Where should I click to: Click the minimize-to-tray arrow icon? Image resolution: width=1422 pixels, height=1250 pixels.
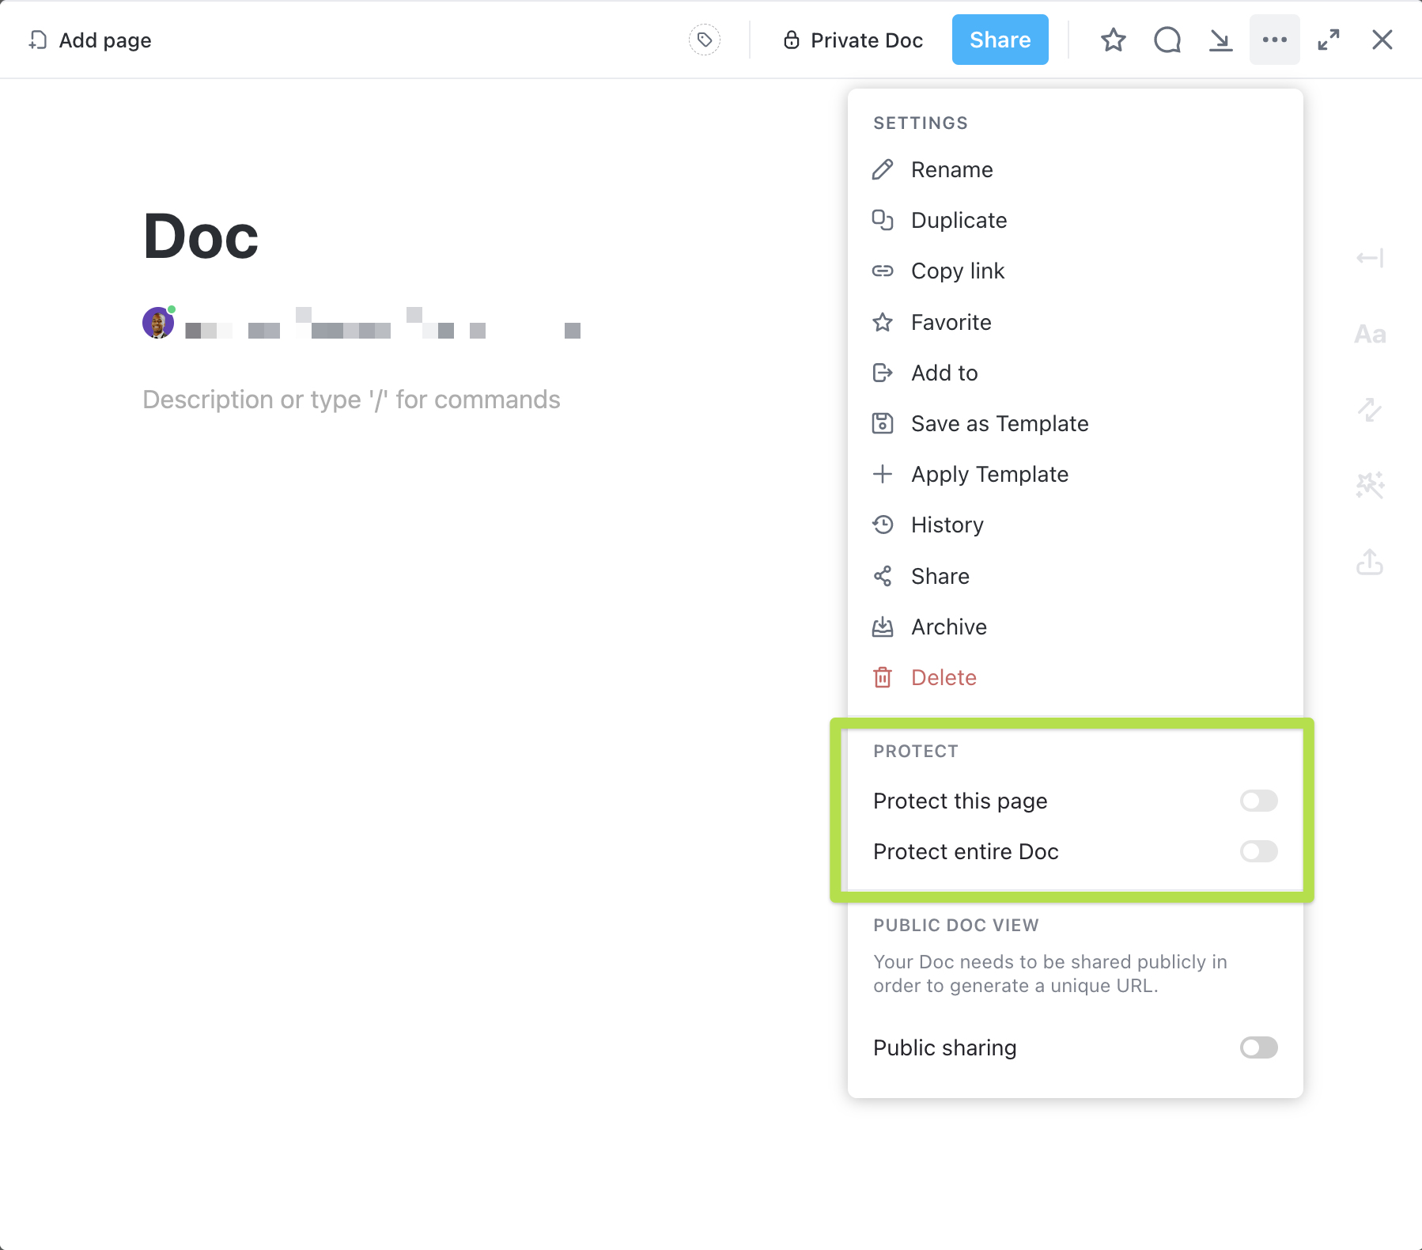tap(1220, 40)
